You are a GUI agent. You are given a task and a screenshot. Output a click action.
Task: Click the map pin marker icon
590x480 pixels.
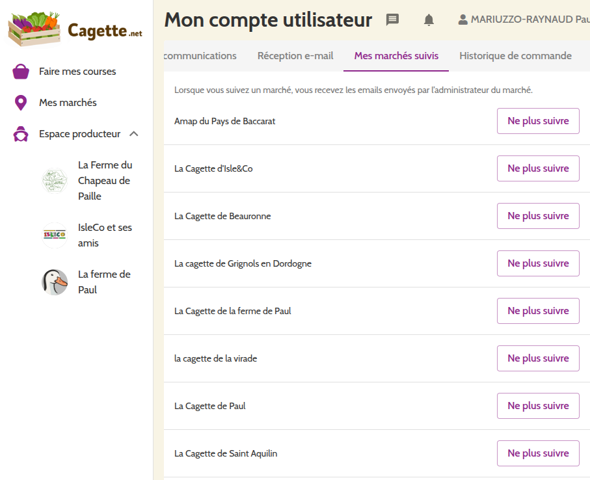pos(21,103)
